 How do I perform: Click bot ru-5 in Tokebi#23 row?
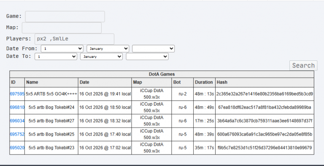(x=182, y=148)
